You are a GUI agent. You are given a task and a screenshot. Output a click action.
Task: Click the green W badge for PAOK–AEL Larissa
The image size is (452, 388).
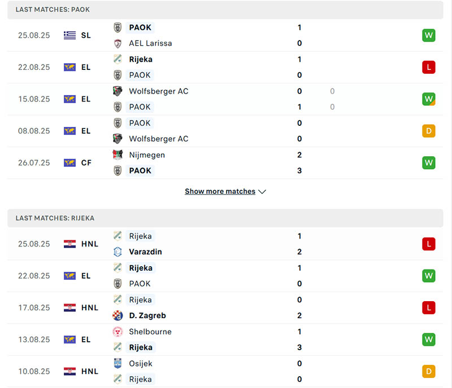pos(428,36)
